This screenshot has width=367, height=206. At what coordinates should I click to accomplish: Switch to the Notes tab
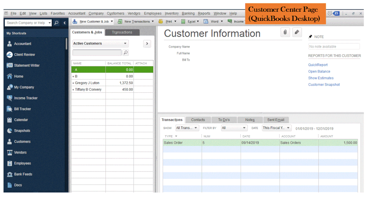tap(250, 120)
